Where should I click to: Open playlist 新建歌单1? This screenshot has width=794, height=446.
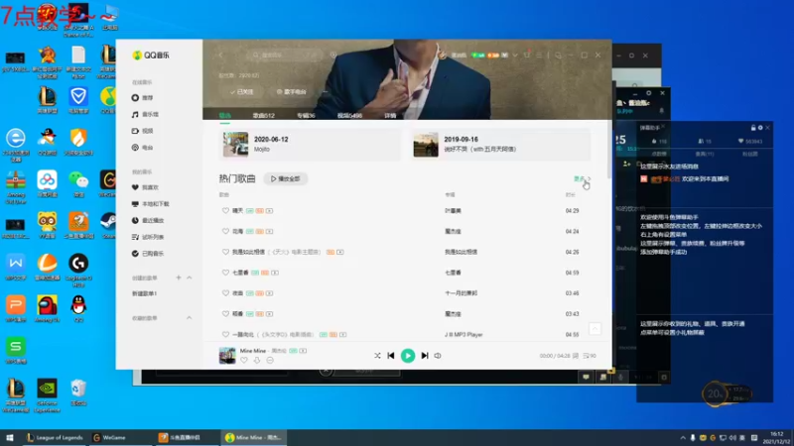coord(144,293)
